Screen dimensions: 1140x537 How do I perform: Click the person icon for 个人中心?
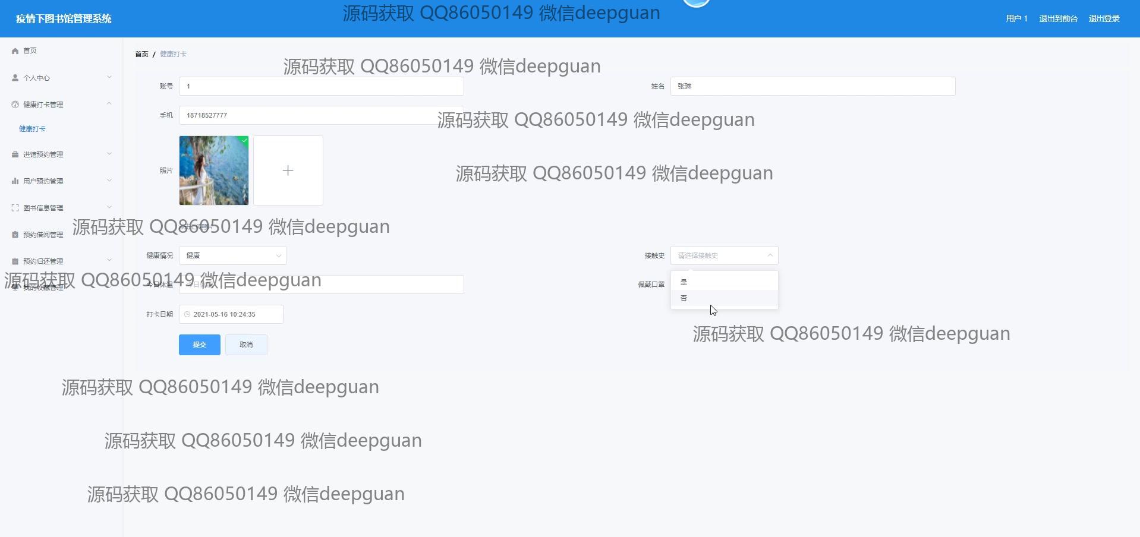tap(15, 78)
